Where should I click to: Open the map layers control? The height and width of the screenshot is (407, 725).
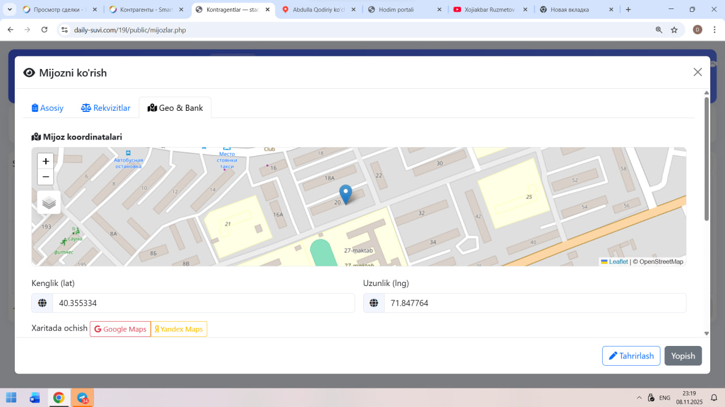coord(49,202)
